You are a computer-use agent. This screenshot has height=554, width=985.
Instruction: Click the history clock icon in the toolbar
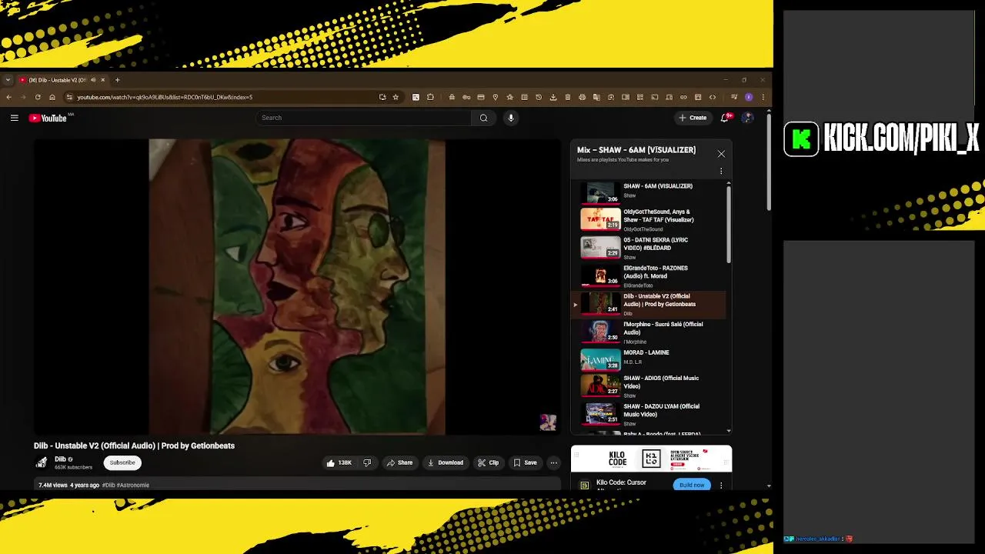pos(538,97)
